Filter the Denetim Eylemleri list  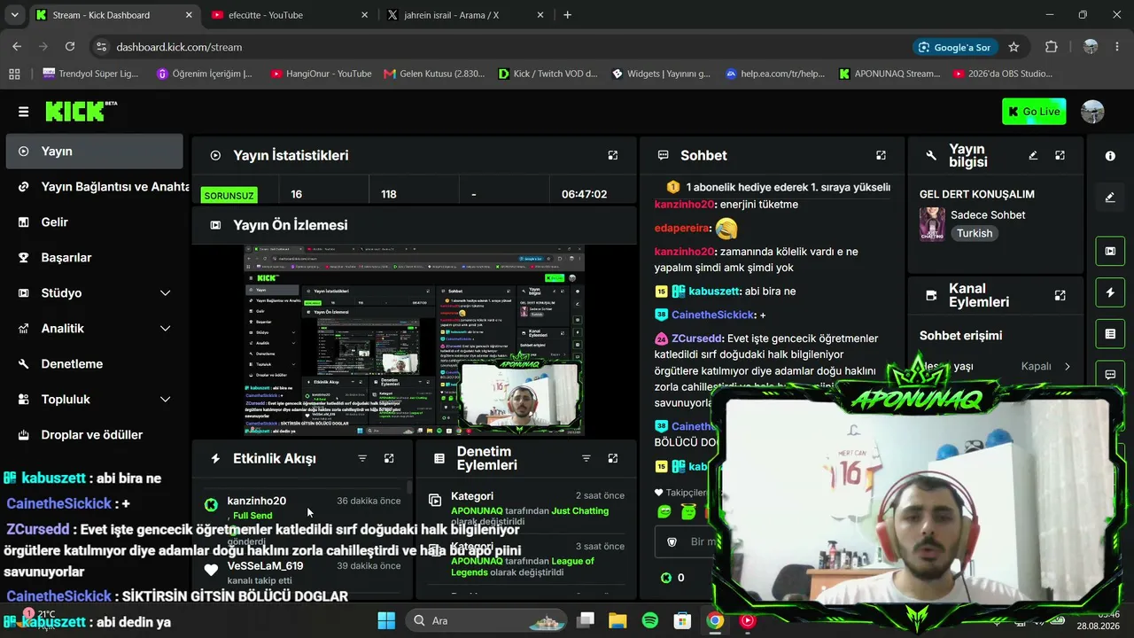click(x=586, y=458)
